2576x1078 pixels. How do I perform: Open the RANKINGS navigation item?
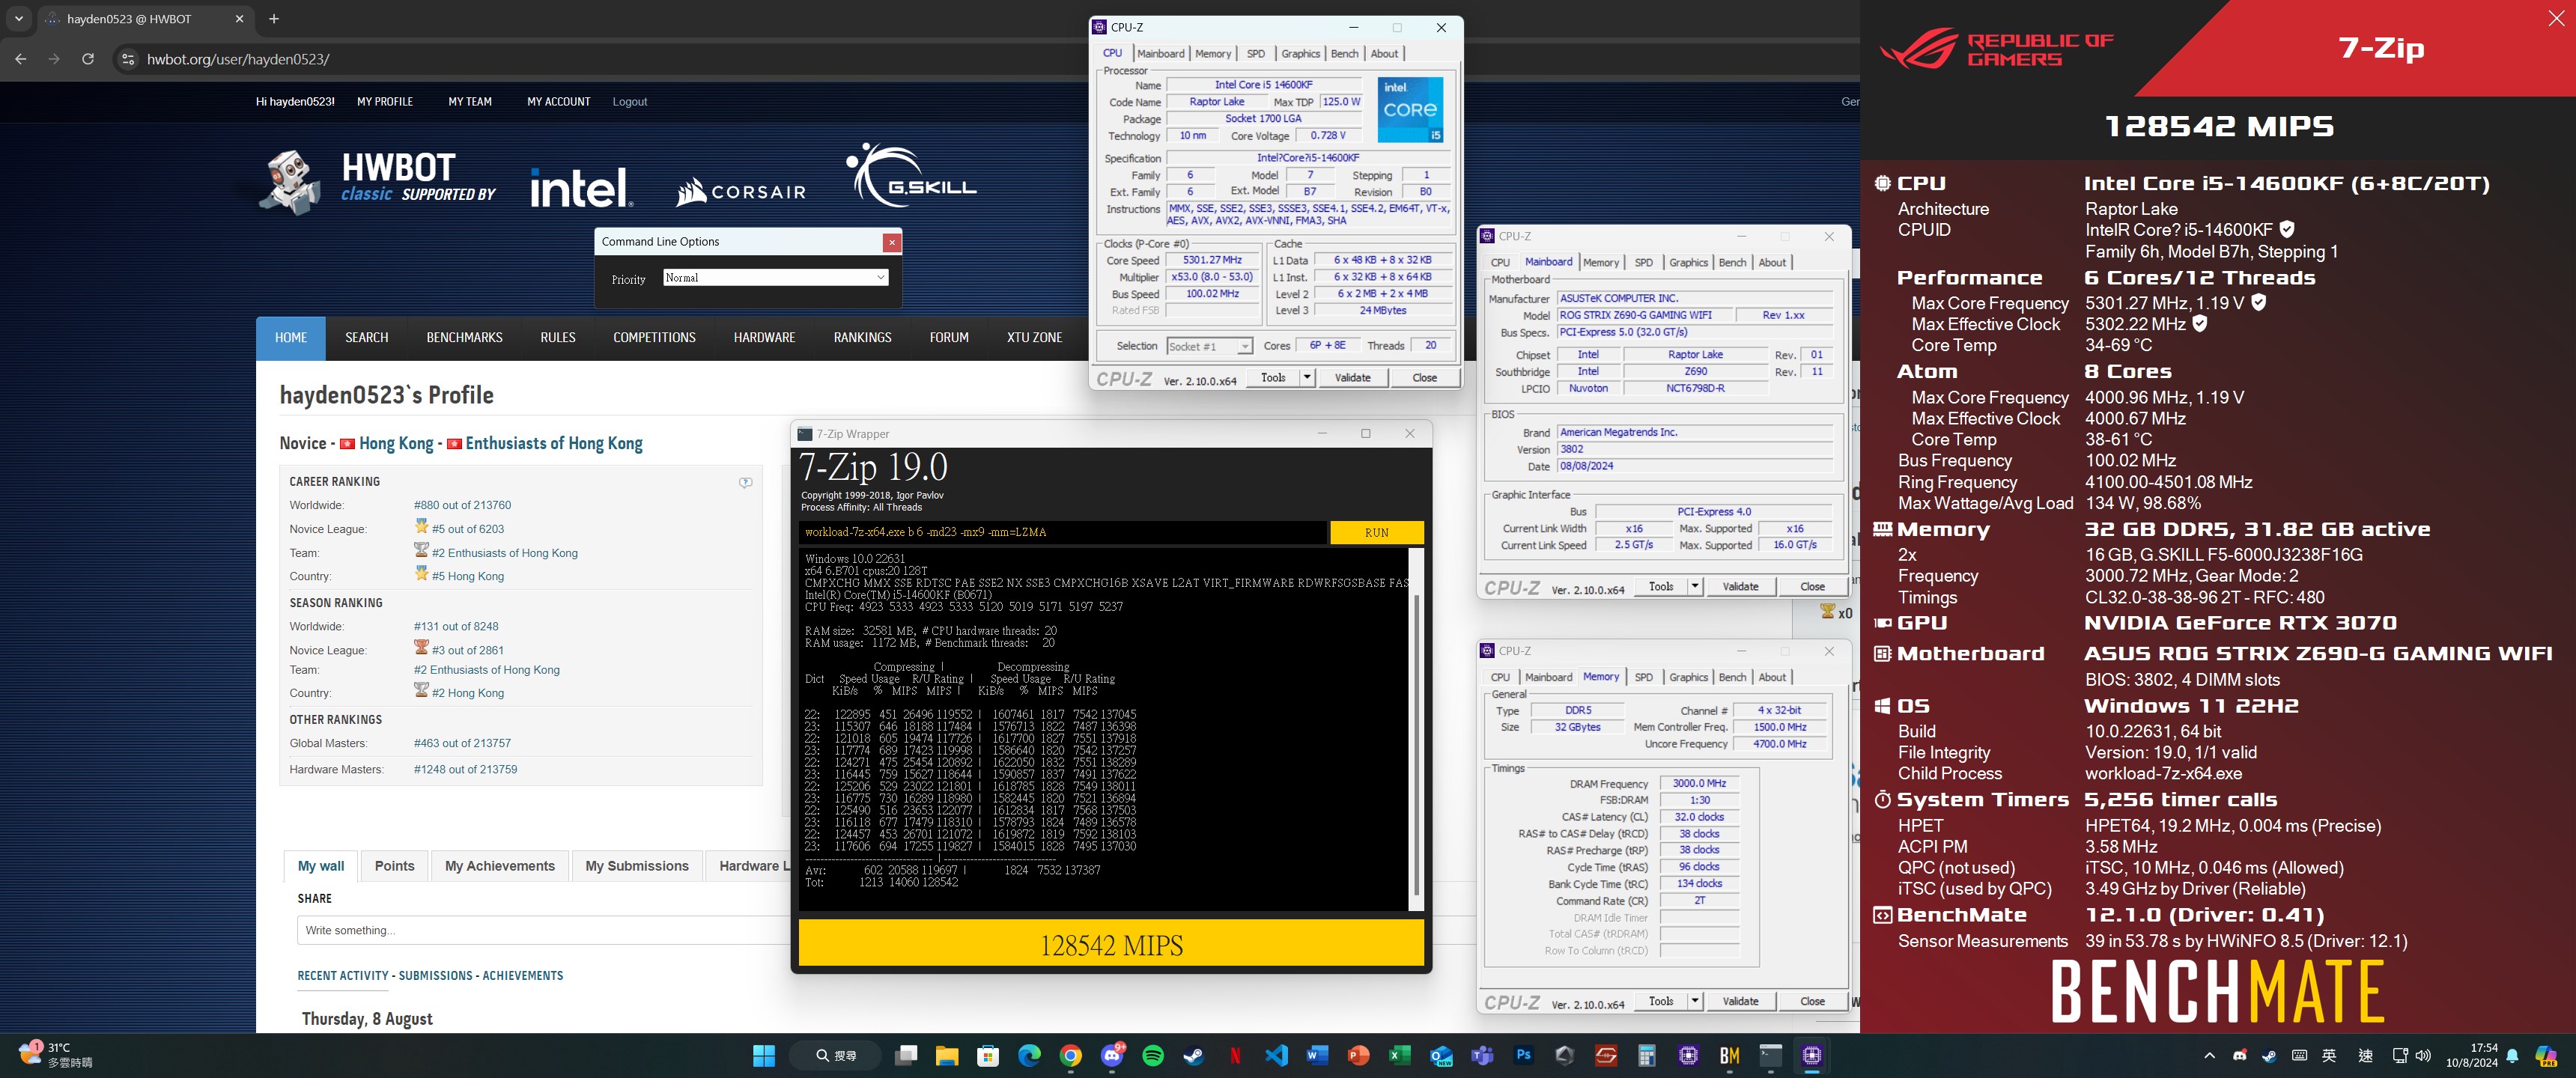862,338
